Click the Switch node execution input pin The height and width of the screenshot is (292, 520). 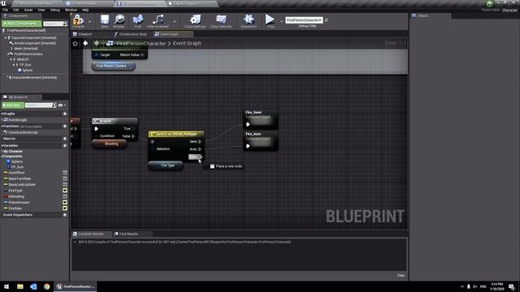(153, 142)
